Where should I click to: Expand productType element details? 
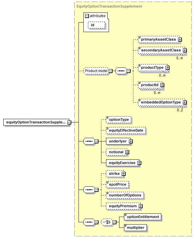[168, 67]
